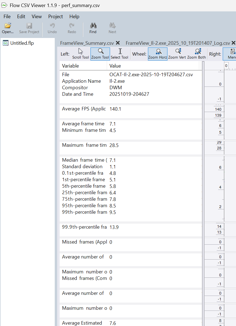Click the Il-2.exe application value
The width and height of the screenshot is (236, 326).
pos(117,81)
